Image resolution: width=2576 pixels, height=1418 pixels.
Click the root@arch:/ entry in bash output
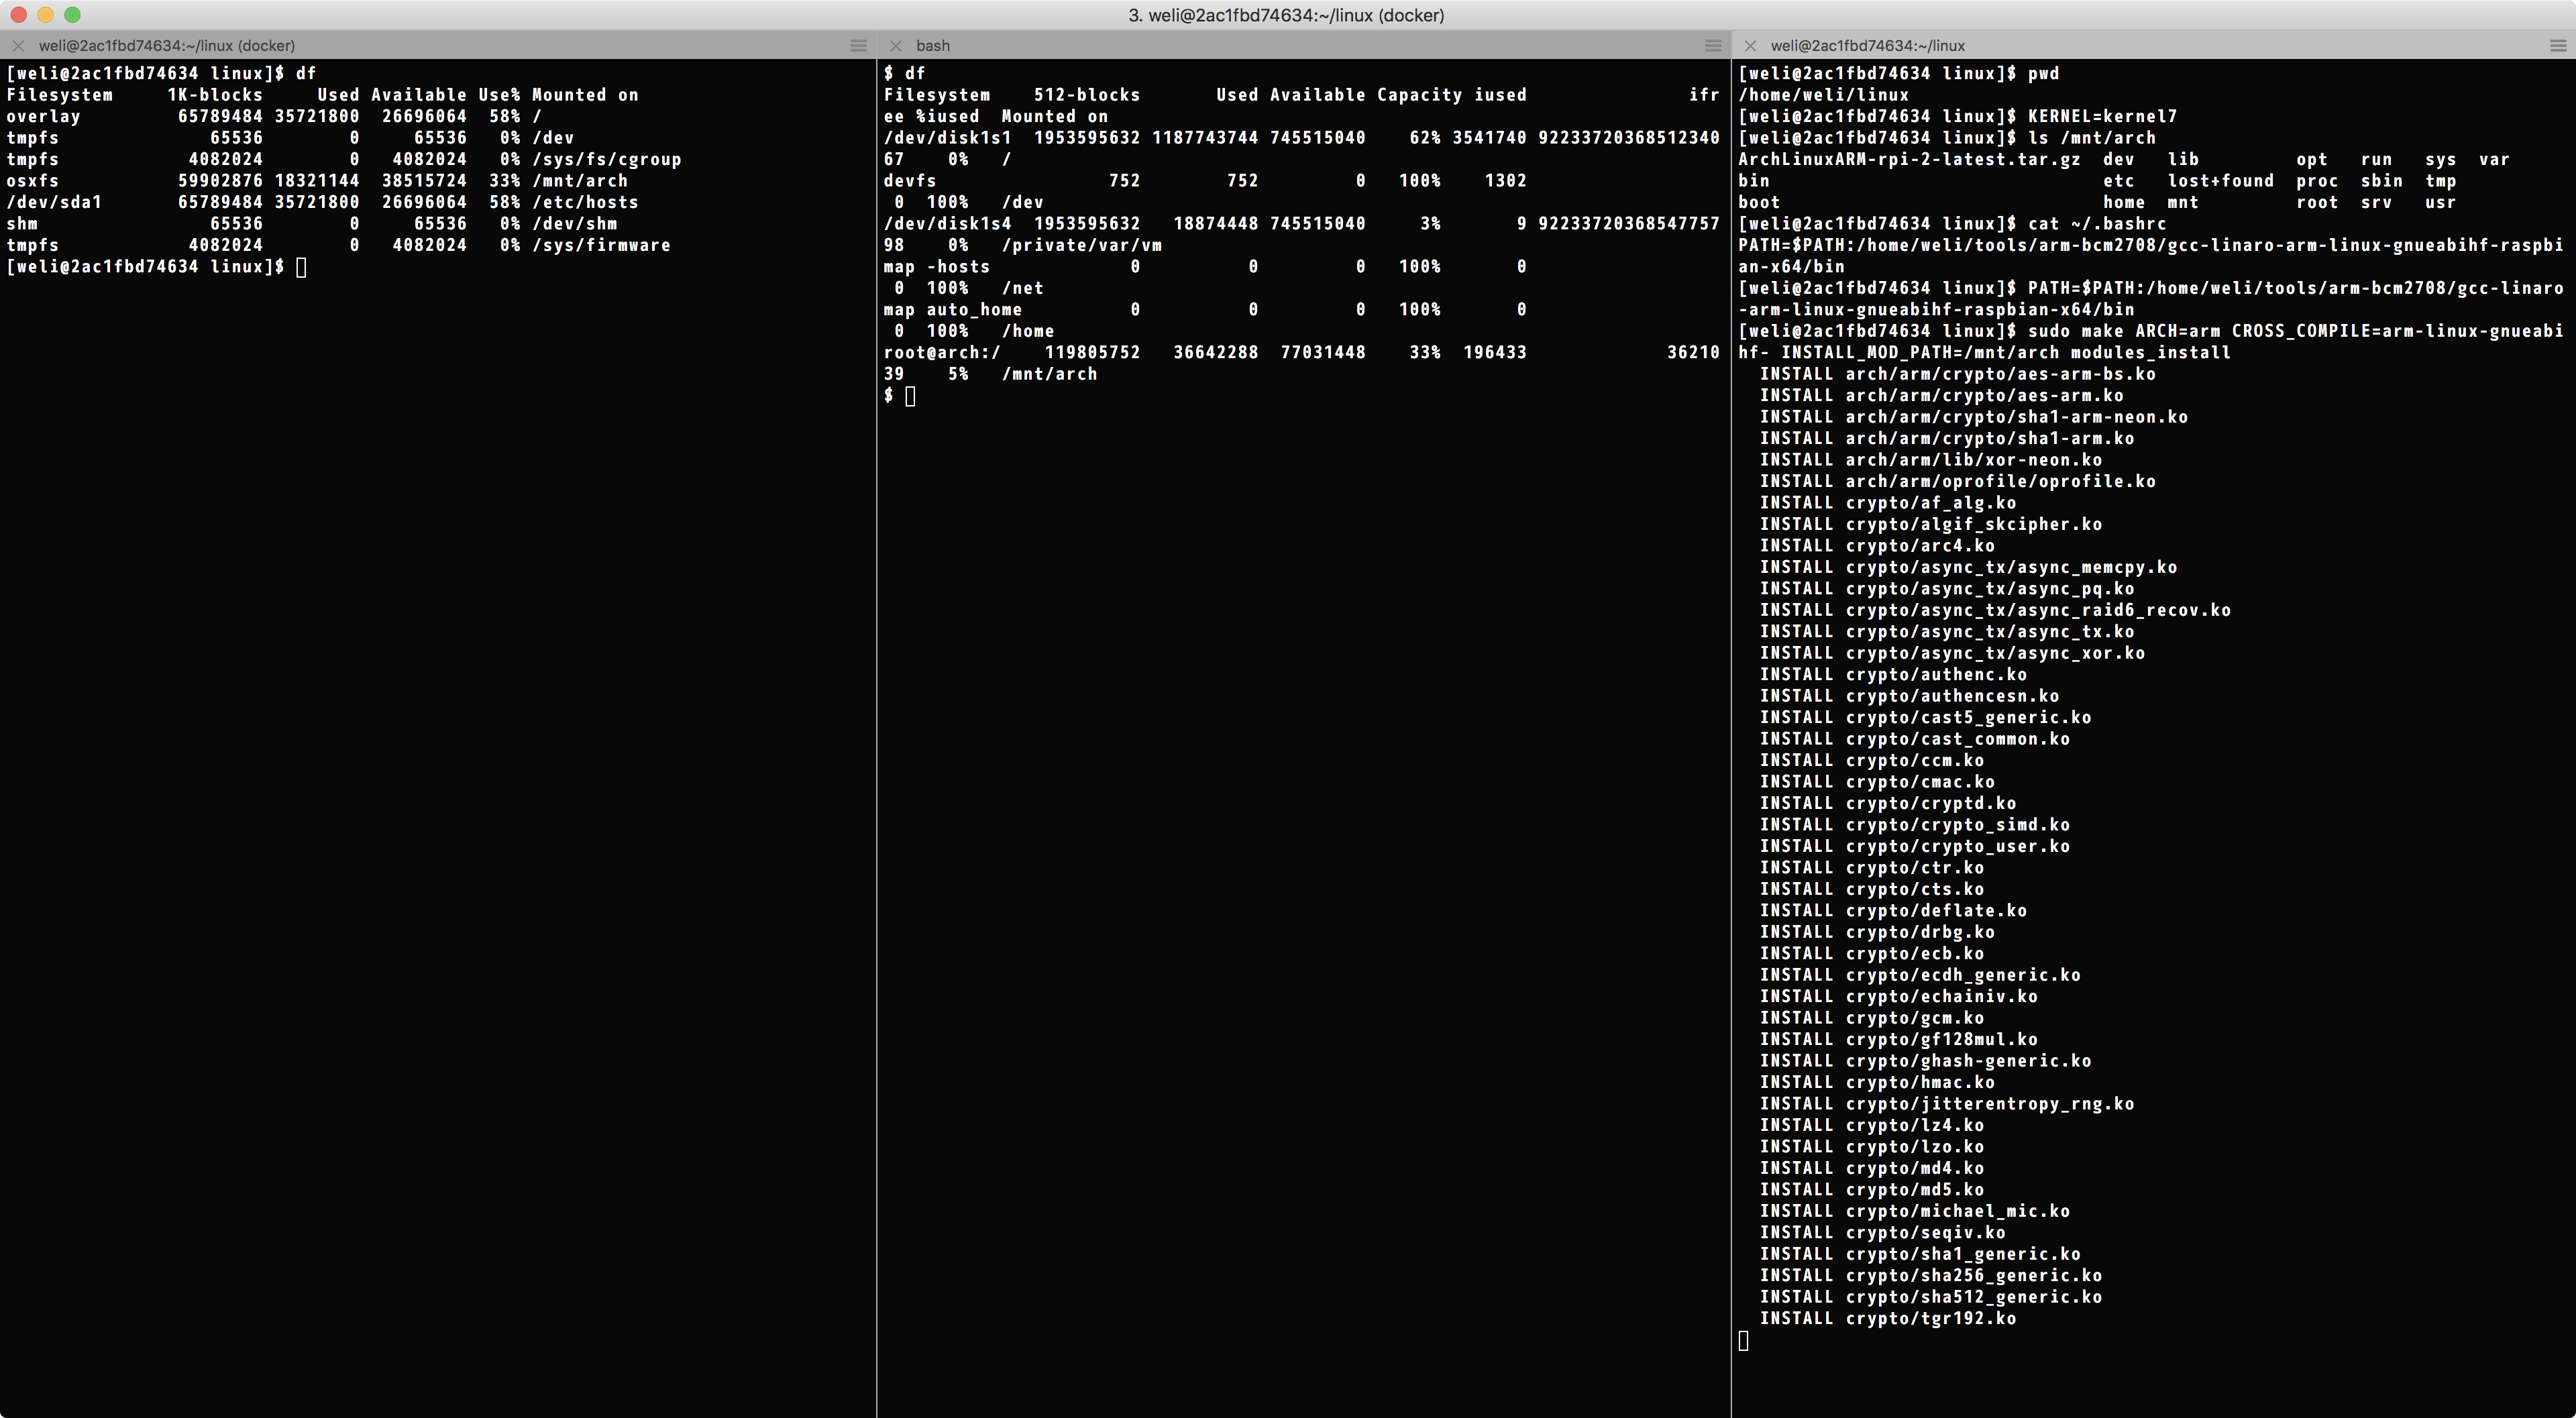click(941, 353)
